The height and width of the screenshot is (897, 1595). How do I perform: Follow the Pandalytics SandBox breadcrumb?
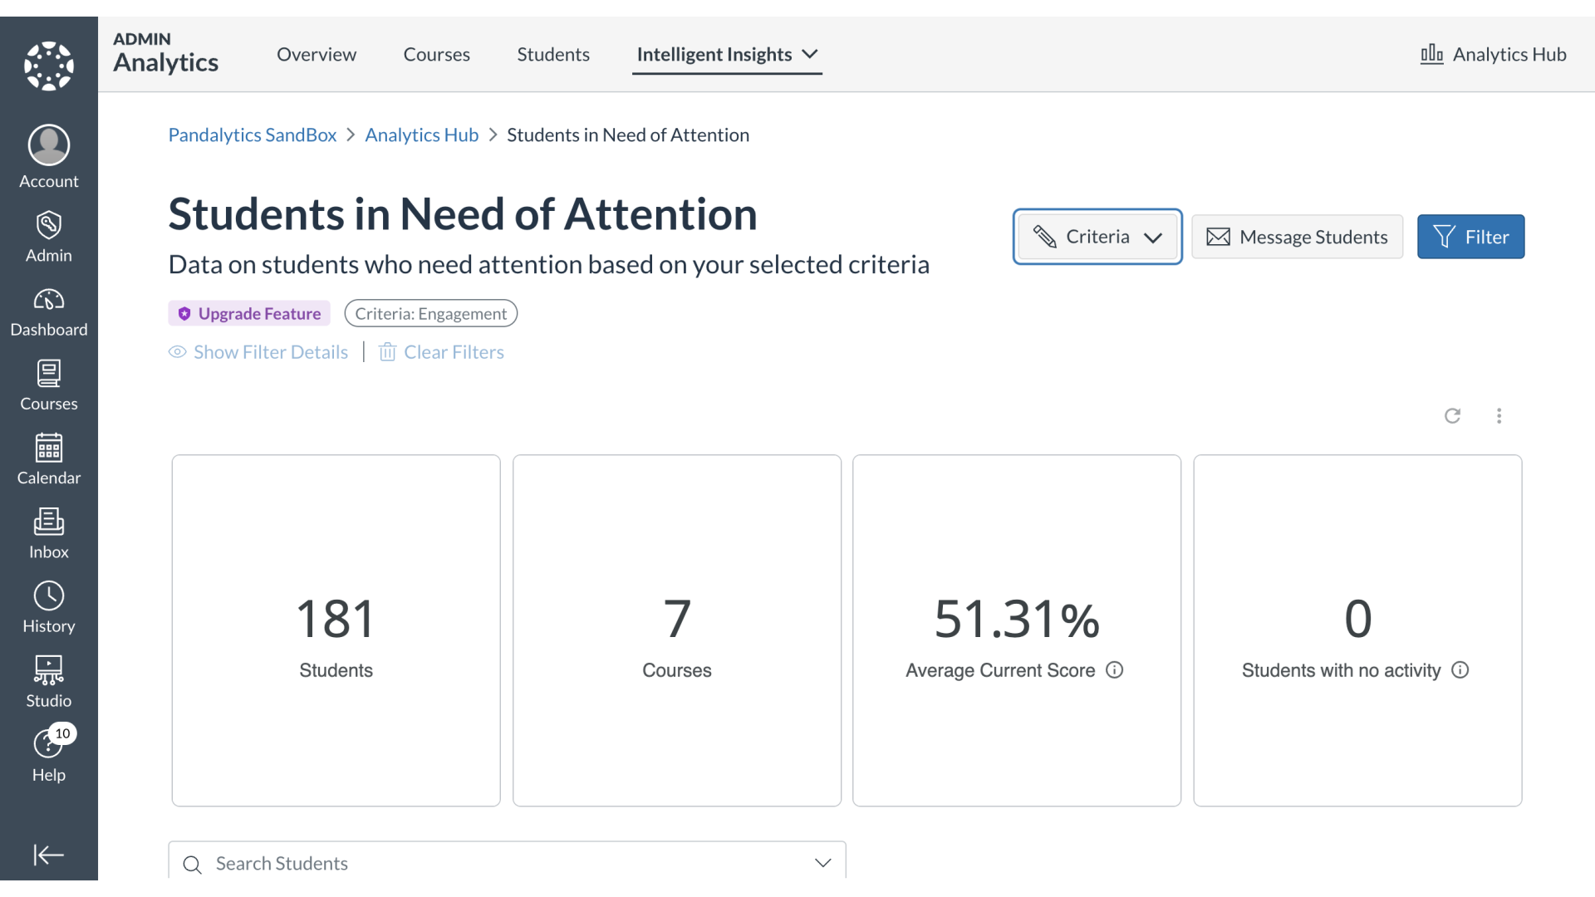click(253, 135)
